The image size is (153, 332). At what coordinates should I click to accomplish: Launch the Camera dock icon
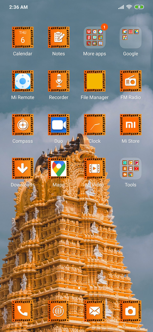tap(130, 311)
